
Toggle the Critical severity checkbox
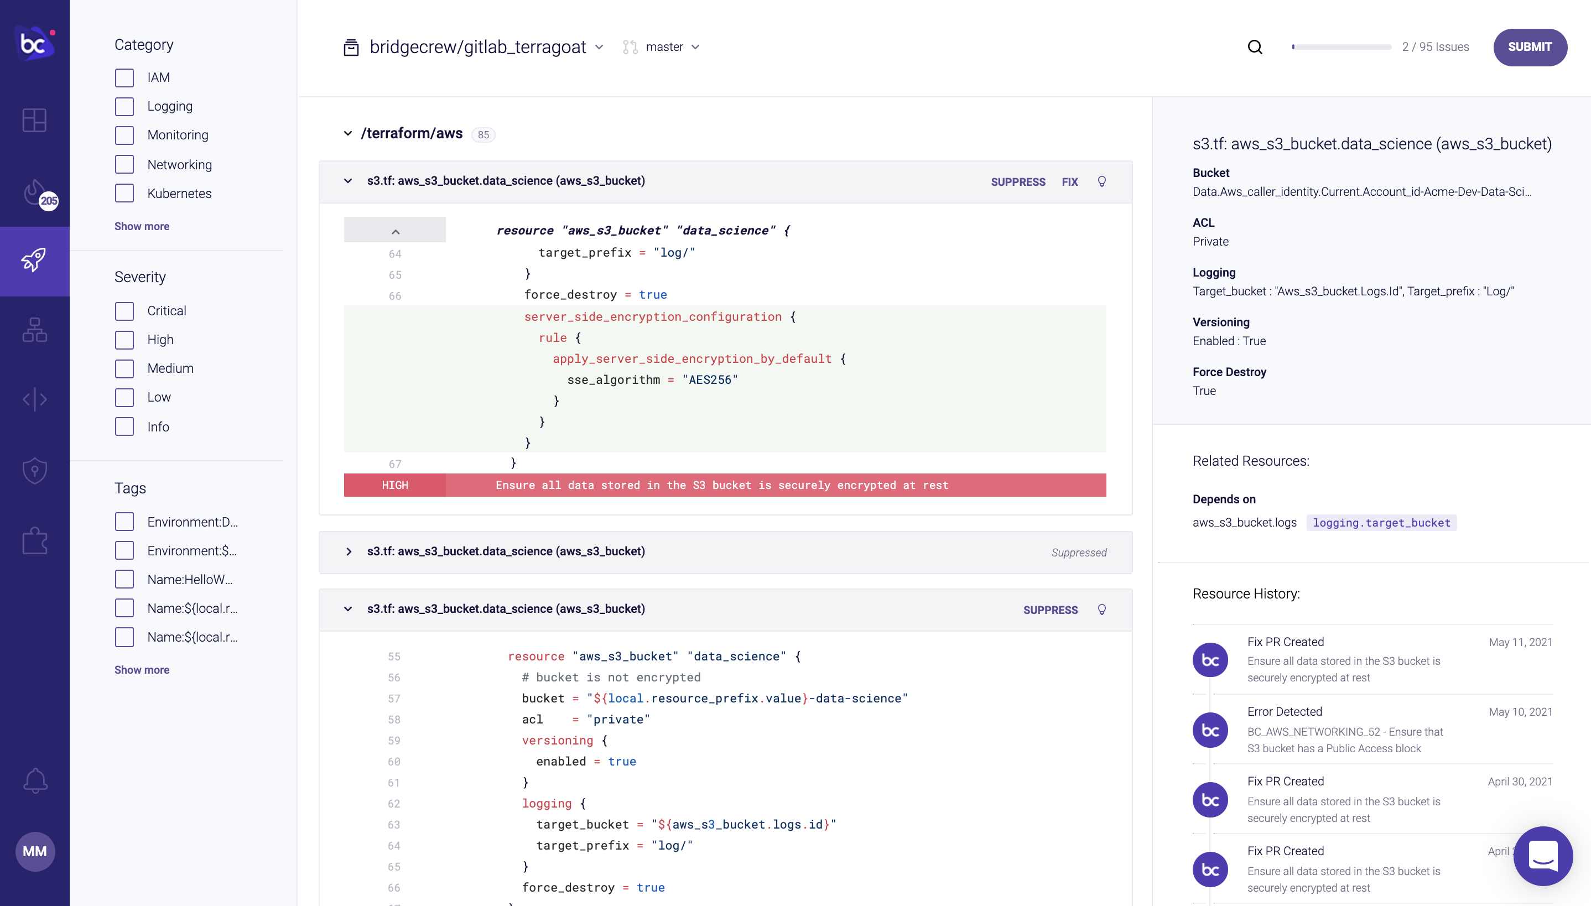(x=124, y=310)
